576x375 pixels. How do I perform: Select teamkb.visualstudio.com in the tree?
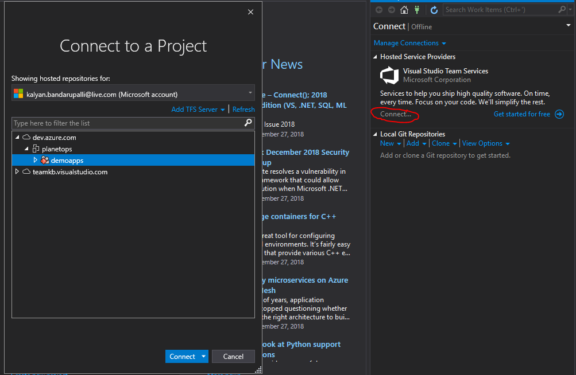coord(70,171)
